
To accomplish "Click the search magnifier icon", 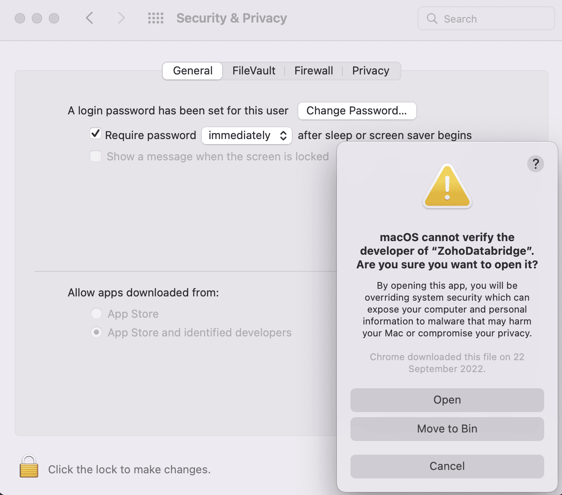I will pyautogui.click(x=432, y=19).
